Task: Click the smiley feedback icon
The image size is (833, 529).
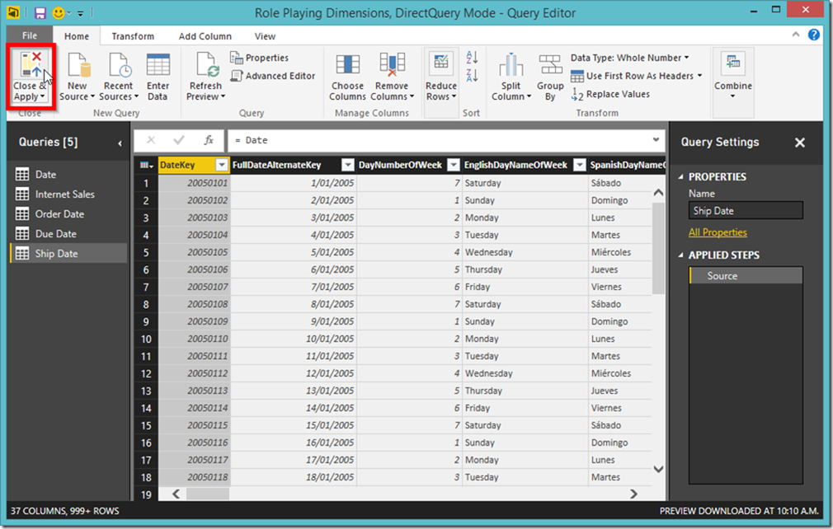Action: tap(59, 12)
